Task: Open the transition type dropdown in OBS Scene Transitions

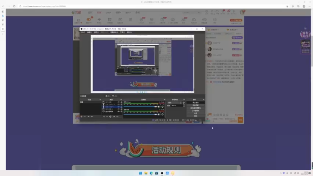Action: click(x=175, y=102)
